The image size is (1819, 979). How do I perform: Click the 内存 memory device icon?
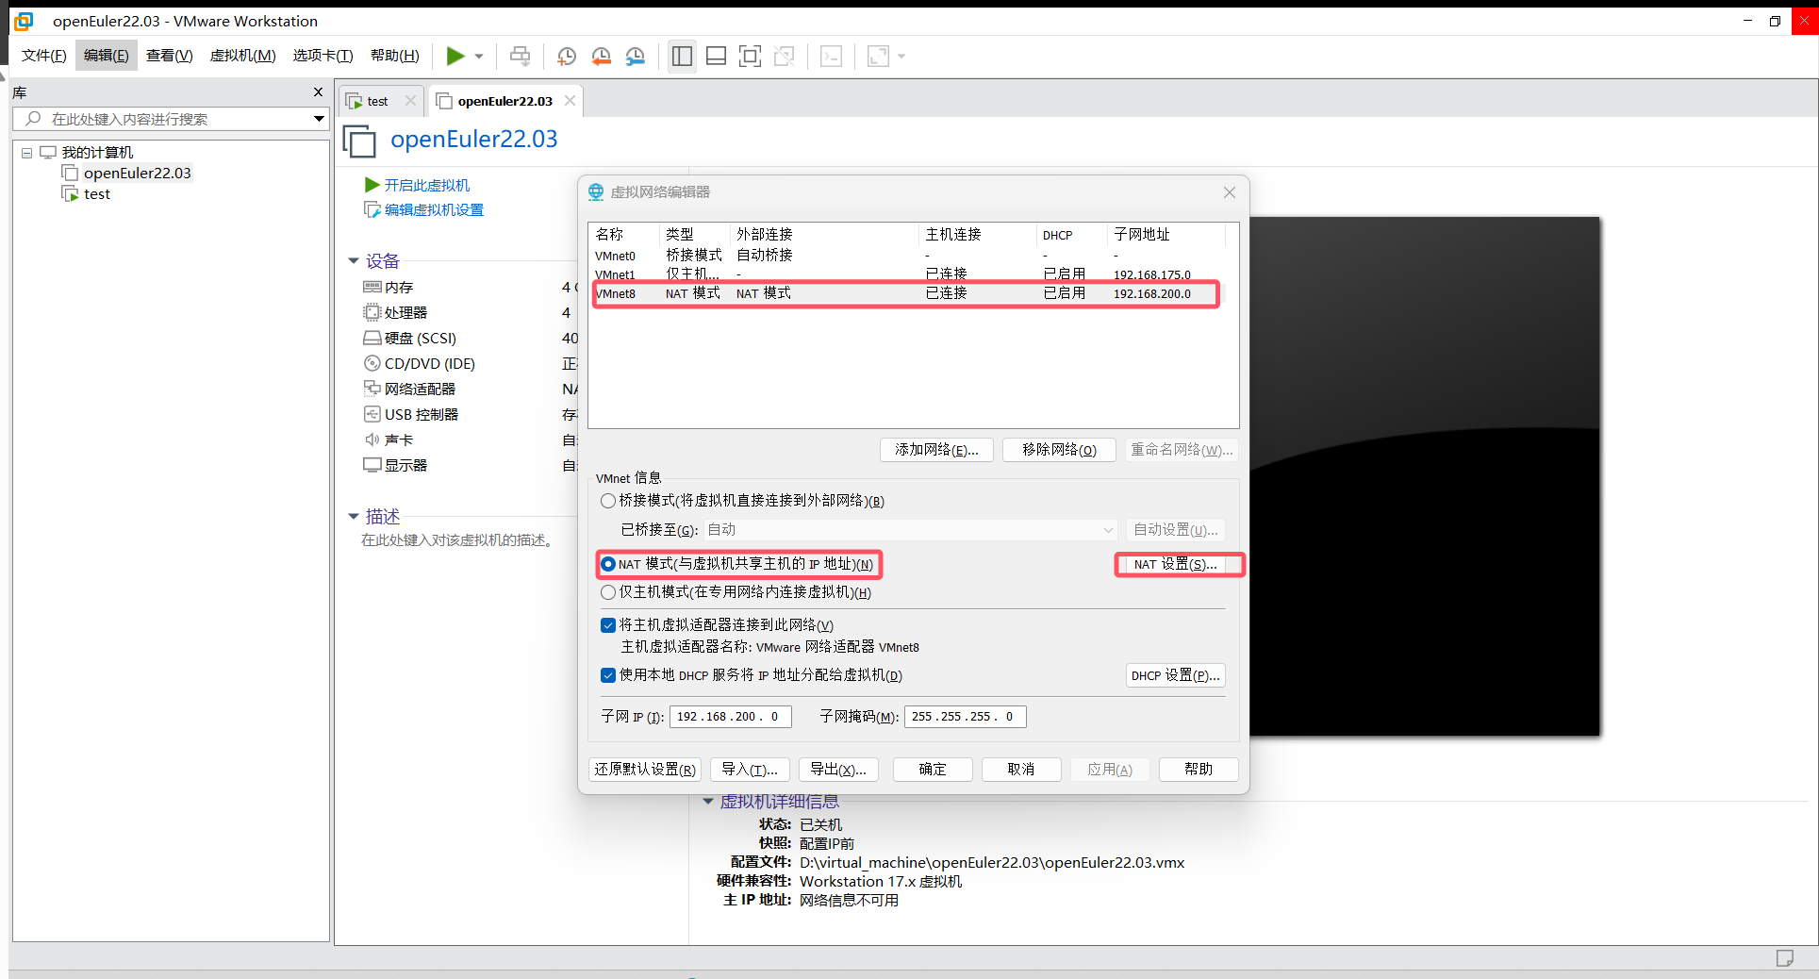tap(372, 287)
